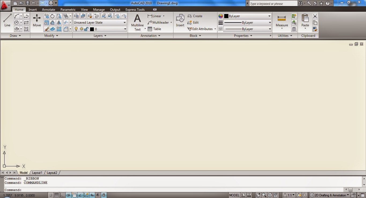Click the Stretch tool in Modify panel
The height and width of the screenshot is (198, 366).
coord(59,16)
